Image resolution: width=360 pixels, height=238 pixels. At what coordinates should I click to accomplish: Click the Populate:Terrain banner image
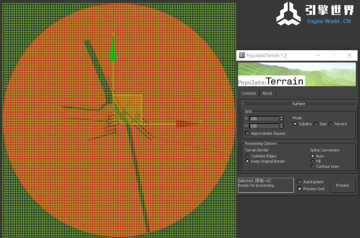[297, 74]
